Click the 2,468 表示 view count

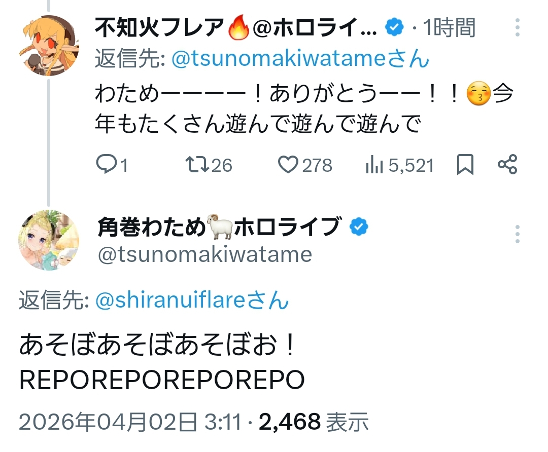[313, 421]
